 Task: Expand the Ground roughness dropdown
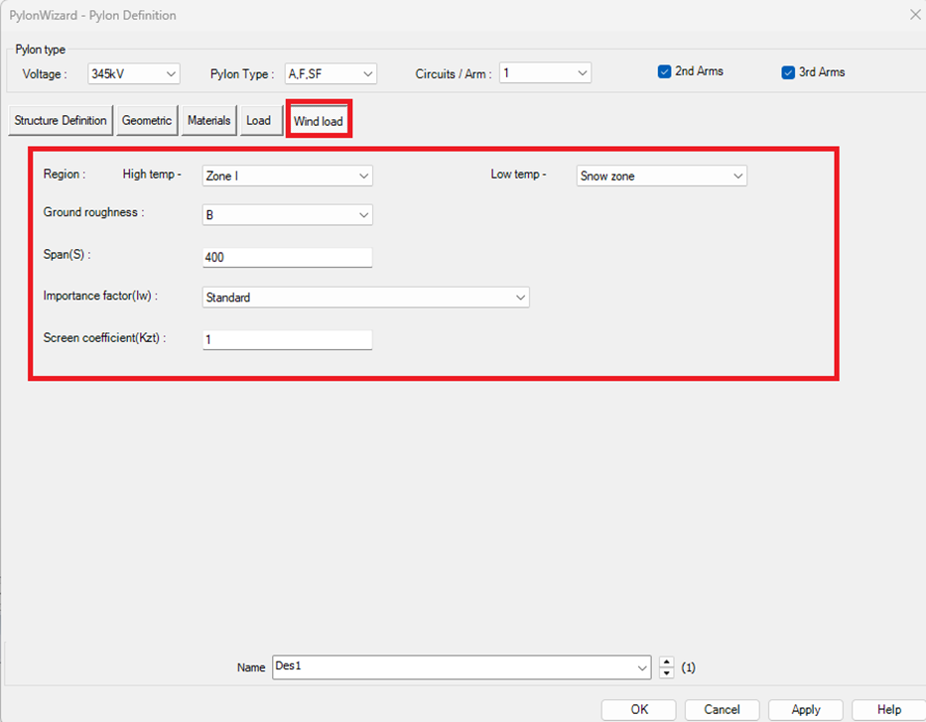pos(287,214)
